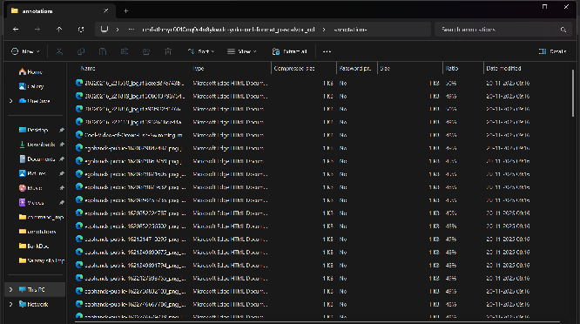Image resolution: width=580 pixels, height=324 pixels.
Task: Open the Music quick access folder
Action: [x=30, y=188]
